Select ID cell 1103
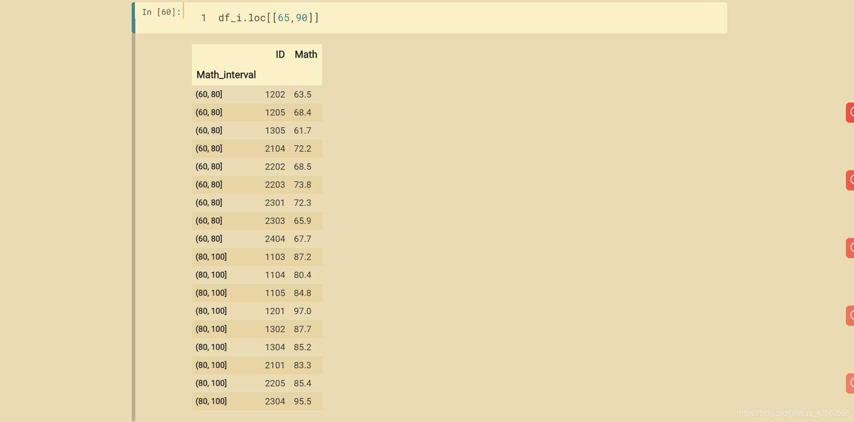 [275, 257]
